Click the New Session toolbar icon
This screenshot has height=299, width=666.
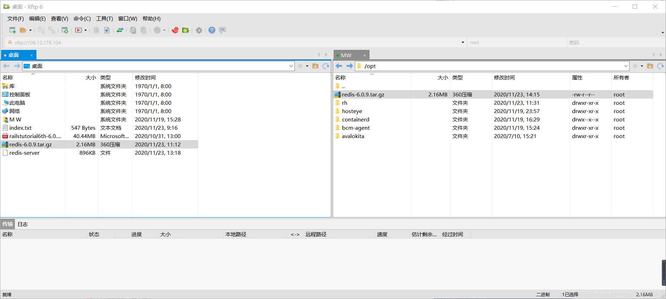(12, 30)
